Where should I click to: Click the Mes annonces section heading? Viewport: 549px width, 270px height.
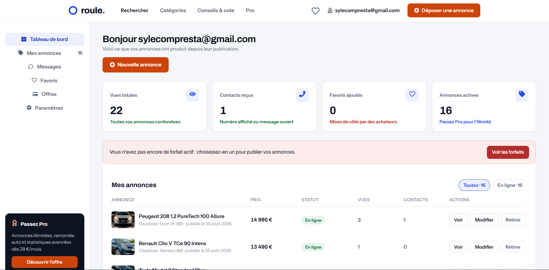coord(134,185)
